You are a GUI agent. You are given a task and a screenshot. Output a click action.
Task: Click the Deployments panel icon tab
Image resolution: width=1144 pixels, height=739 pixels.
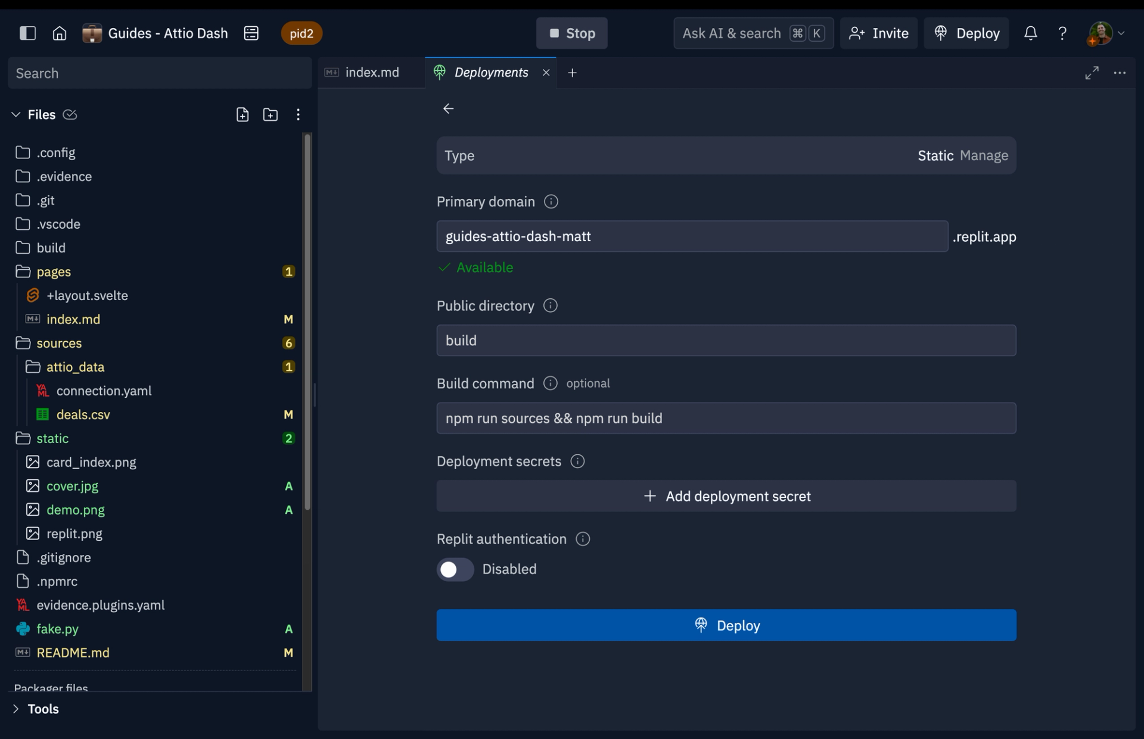[440, 71]
